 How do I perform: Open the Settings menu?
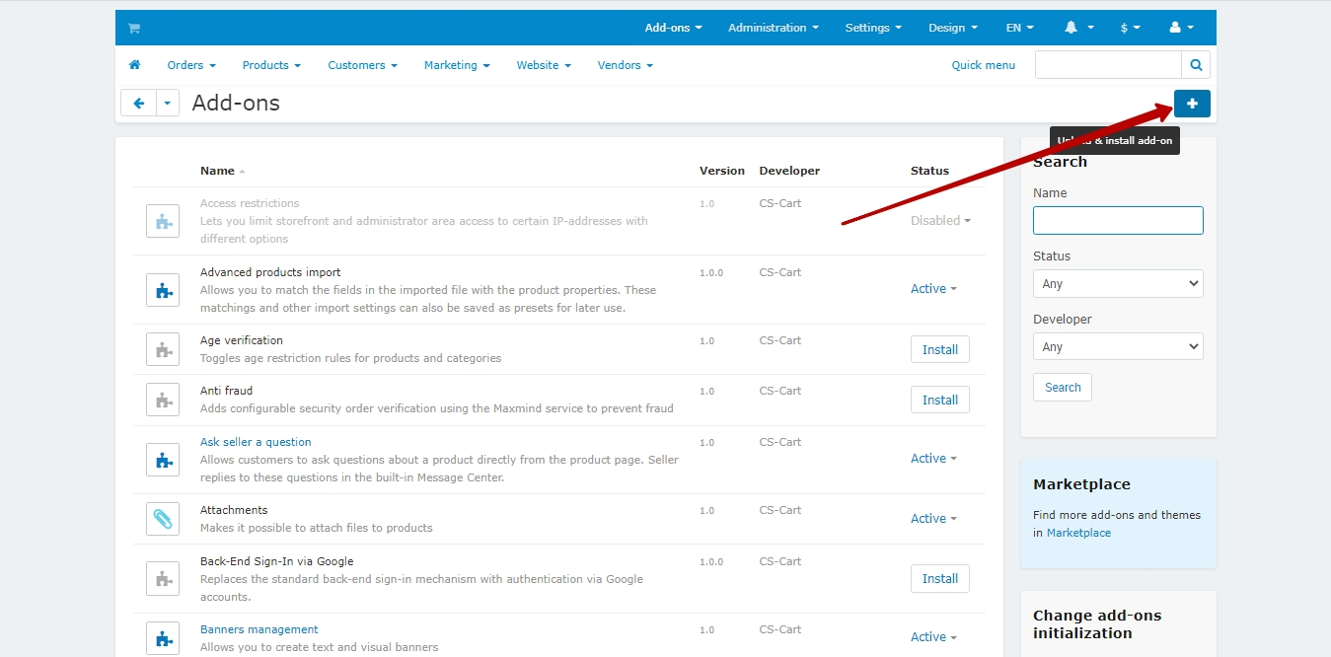tap(873, 28)
